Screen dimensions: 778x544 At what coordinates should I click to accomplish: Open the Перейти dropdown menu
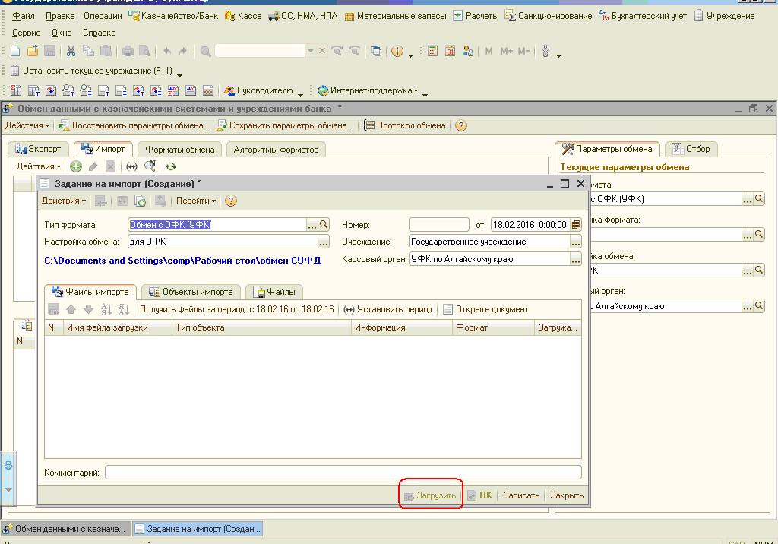pyautogui.click(x=195, y=201)
